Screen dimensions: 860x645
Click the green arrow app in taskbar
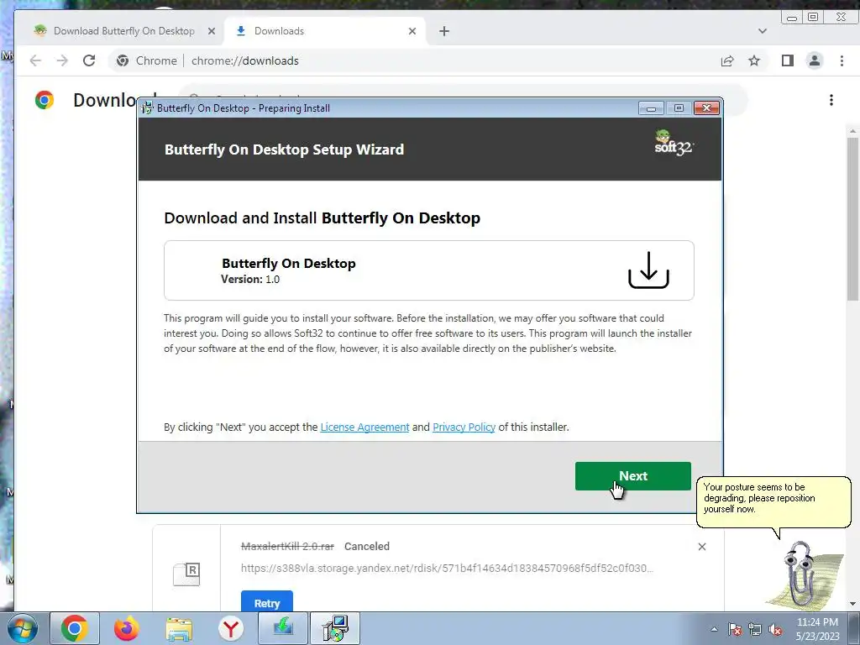tap(283, 628)
